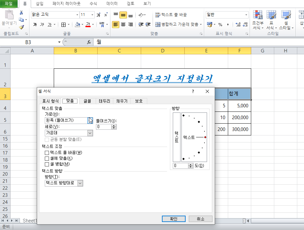Viewport: 304px width, 230px height.
Task: Click the Copy icon in clipboard group
Action: [21, 19]
